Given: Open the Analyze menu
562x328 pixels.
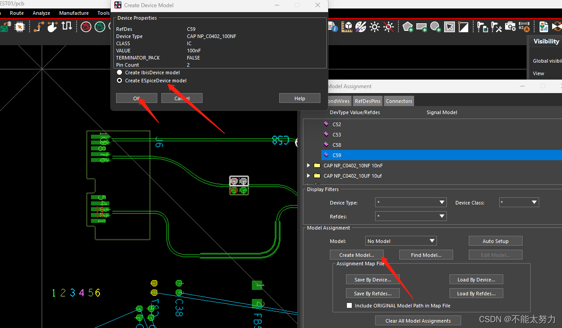Looking at the screenshot, I should pyautogui.click(x=41, y=13).
